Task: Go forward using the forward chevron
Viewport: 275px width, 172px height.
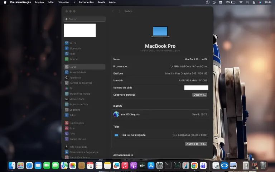Action: tap(120, 11)
